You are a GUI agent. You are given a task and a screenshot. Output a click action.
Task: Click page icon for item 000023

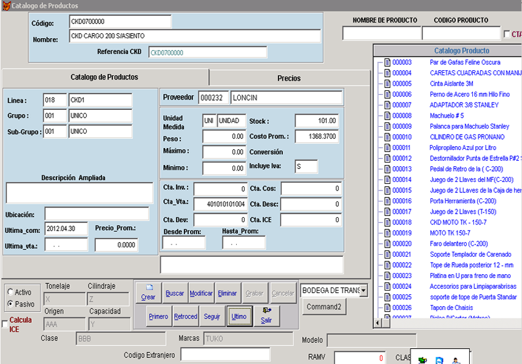coord(387,276)
